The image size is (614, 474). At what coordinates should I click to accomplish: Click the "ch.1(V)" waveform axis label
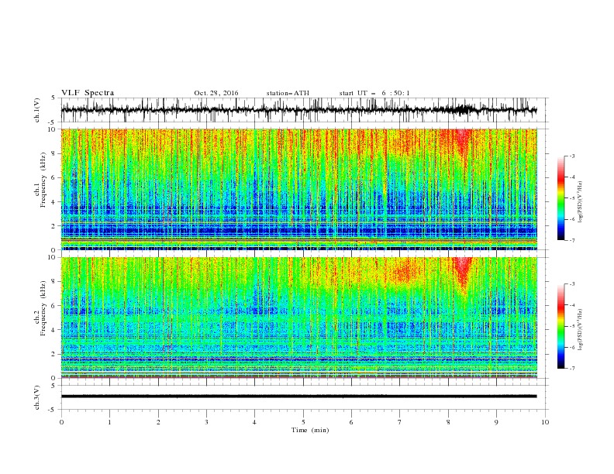tap(37, 110)
